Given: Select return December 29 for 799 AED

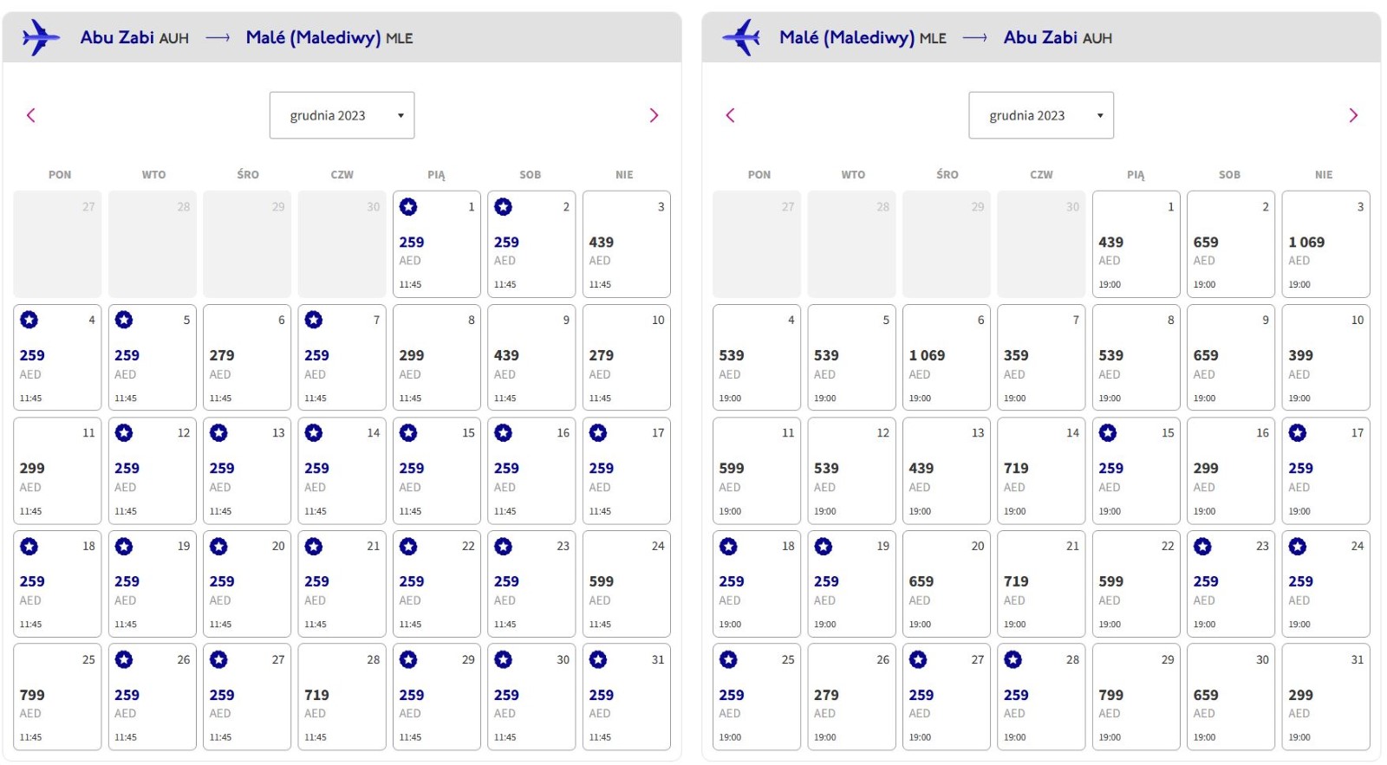Looking at the screenshot, I should click(1136, 697).
